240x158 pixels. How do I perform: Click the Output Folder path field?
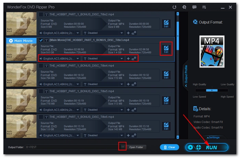point(73,147)
